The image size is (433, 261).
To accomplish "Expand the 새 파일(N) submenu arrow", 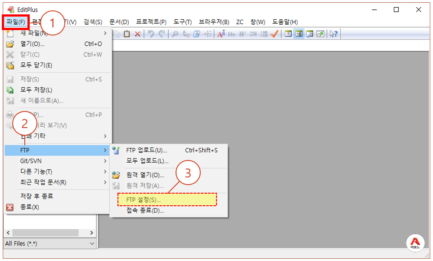I will tap(105, 33).
